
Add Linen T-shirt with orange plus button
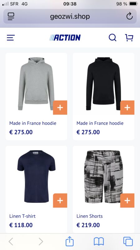coord(60,201)
